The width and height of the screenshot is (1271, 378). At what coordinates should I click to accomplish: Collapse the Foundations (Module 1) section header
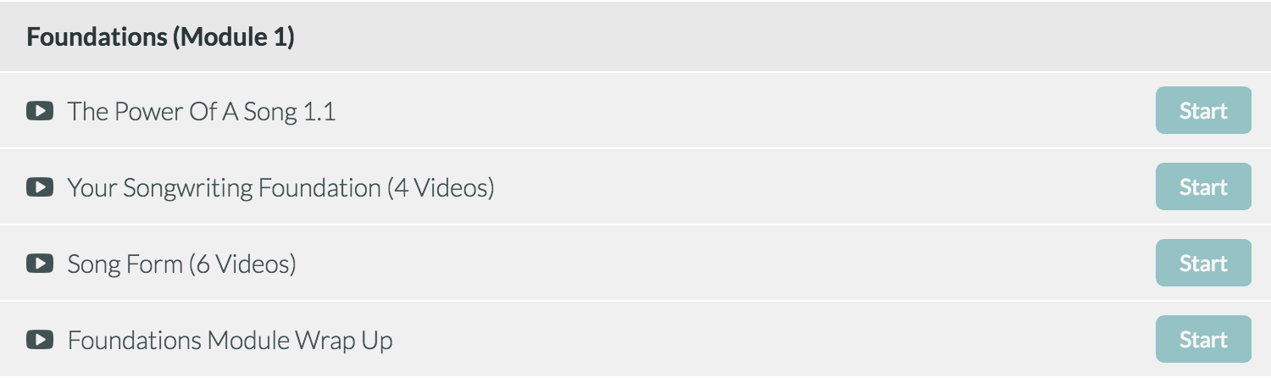(635, 37)
